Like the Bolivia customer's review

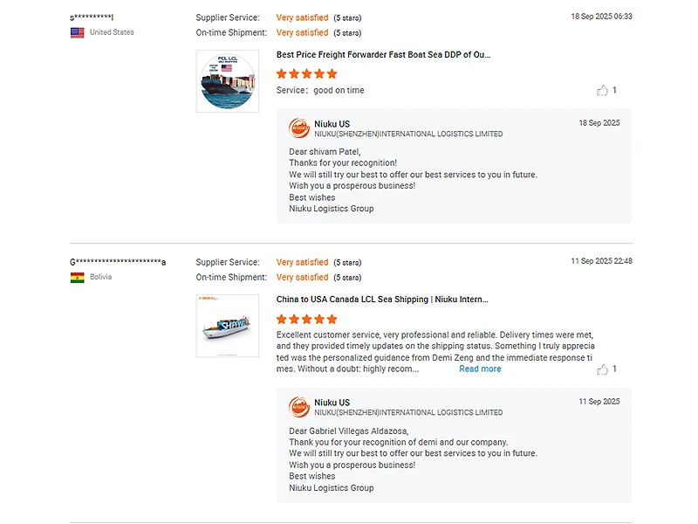click(602, 369)
